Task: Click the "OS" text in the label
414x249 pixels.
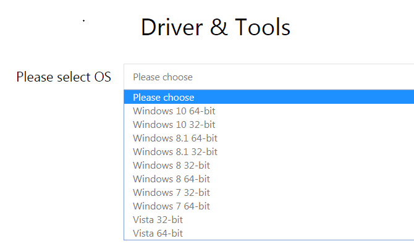Action: (103, 77)
